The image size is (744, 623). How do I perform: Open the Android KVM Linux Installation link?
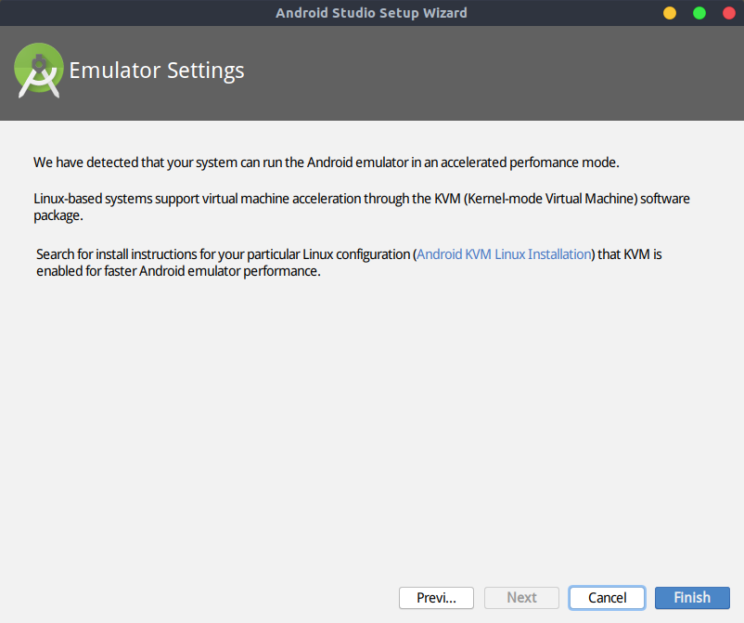503,253
